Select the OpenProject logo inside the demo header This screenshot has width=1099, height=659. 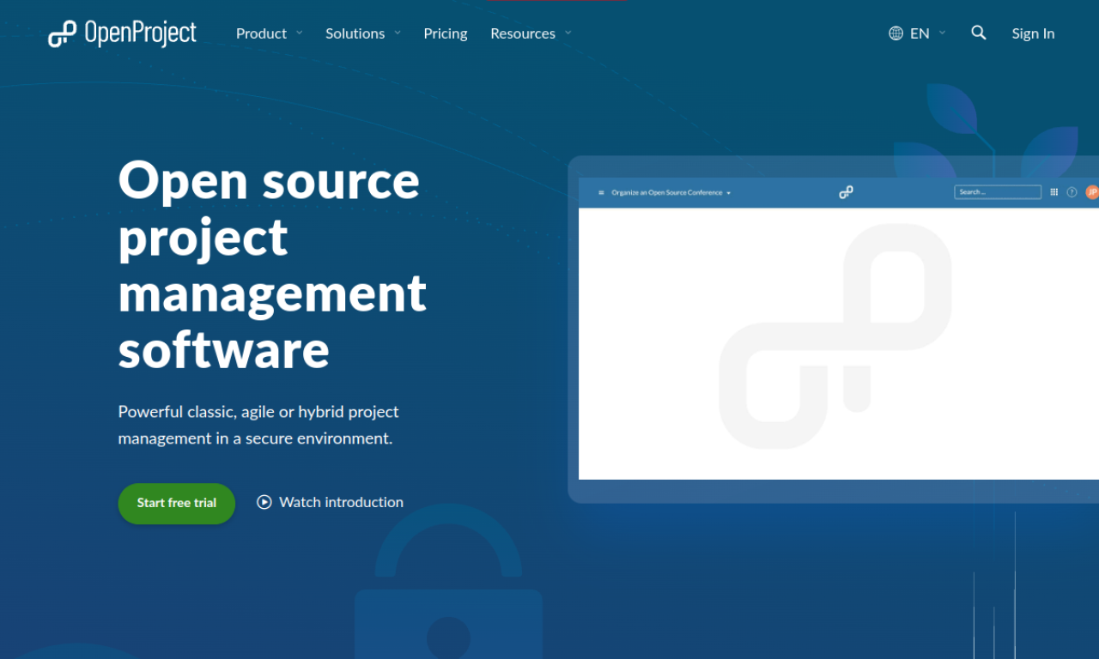click(x=846, y=191)
